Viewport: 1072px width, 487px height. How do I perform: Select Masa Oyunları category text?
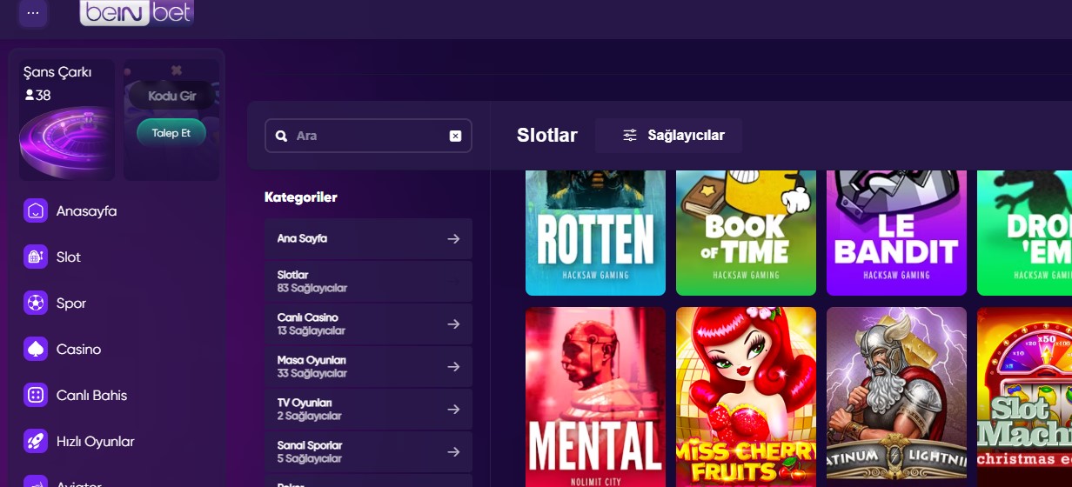point(312,360)
